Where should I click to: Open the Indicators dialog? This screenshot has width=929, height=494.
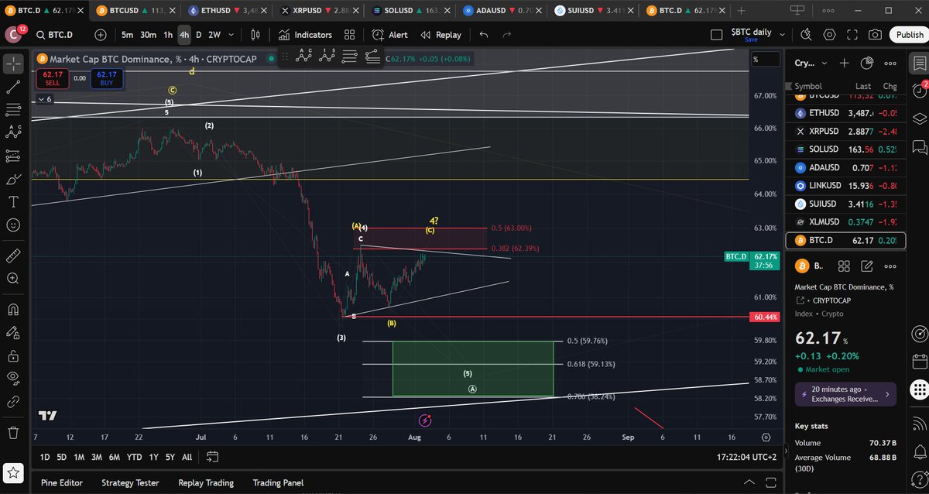pos(305,35)
